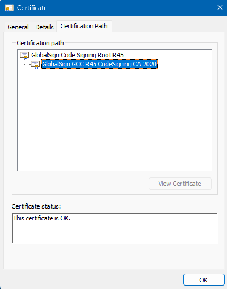The height and width of the screenshot is (289, 227).
Task: Select GlobalSign GCC R45 CodeSigning CA 2020 entry
Action: (99, 64)
